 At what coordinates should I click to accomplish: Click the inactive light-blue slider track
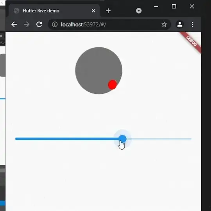pyautogui.click(x=159, y=139)
